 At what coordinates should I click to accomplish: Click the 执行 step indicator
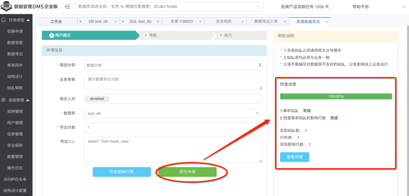239,35
